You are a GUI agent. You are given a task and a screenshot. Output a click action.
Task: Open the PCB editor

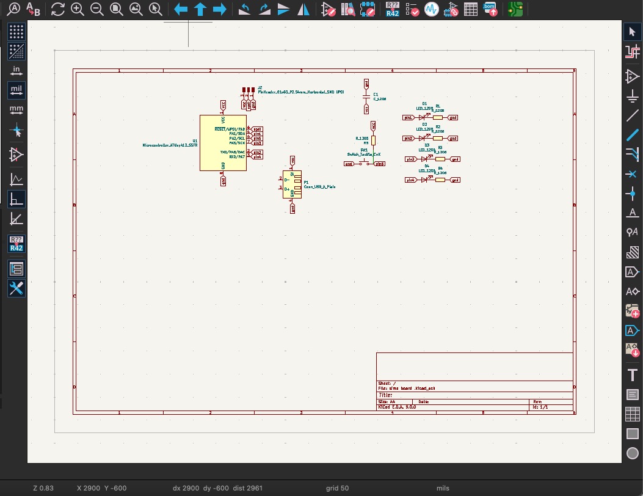pos(515,9)
